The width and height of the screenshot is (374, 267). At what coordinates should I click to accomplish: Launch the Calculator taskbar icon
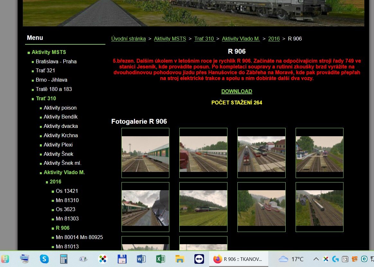pos(63,259)
